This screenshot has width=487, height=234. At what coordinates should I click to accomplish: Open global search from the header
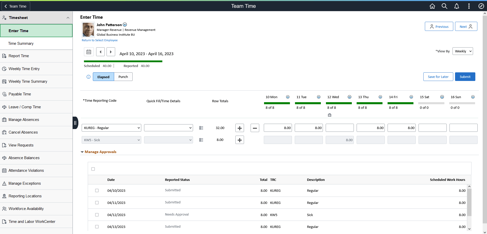pos(444,6)
